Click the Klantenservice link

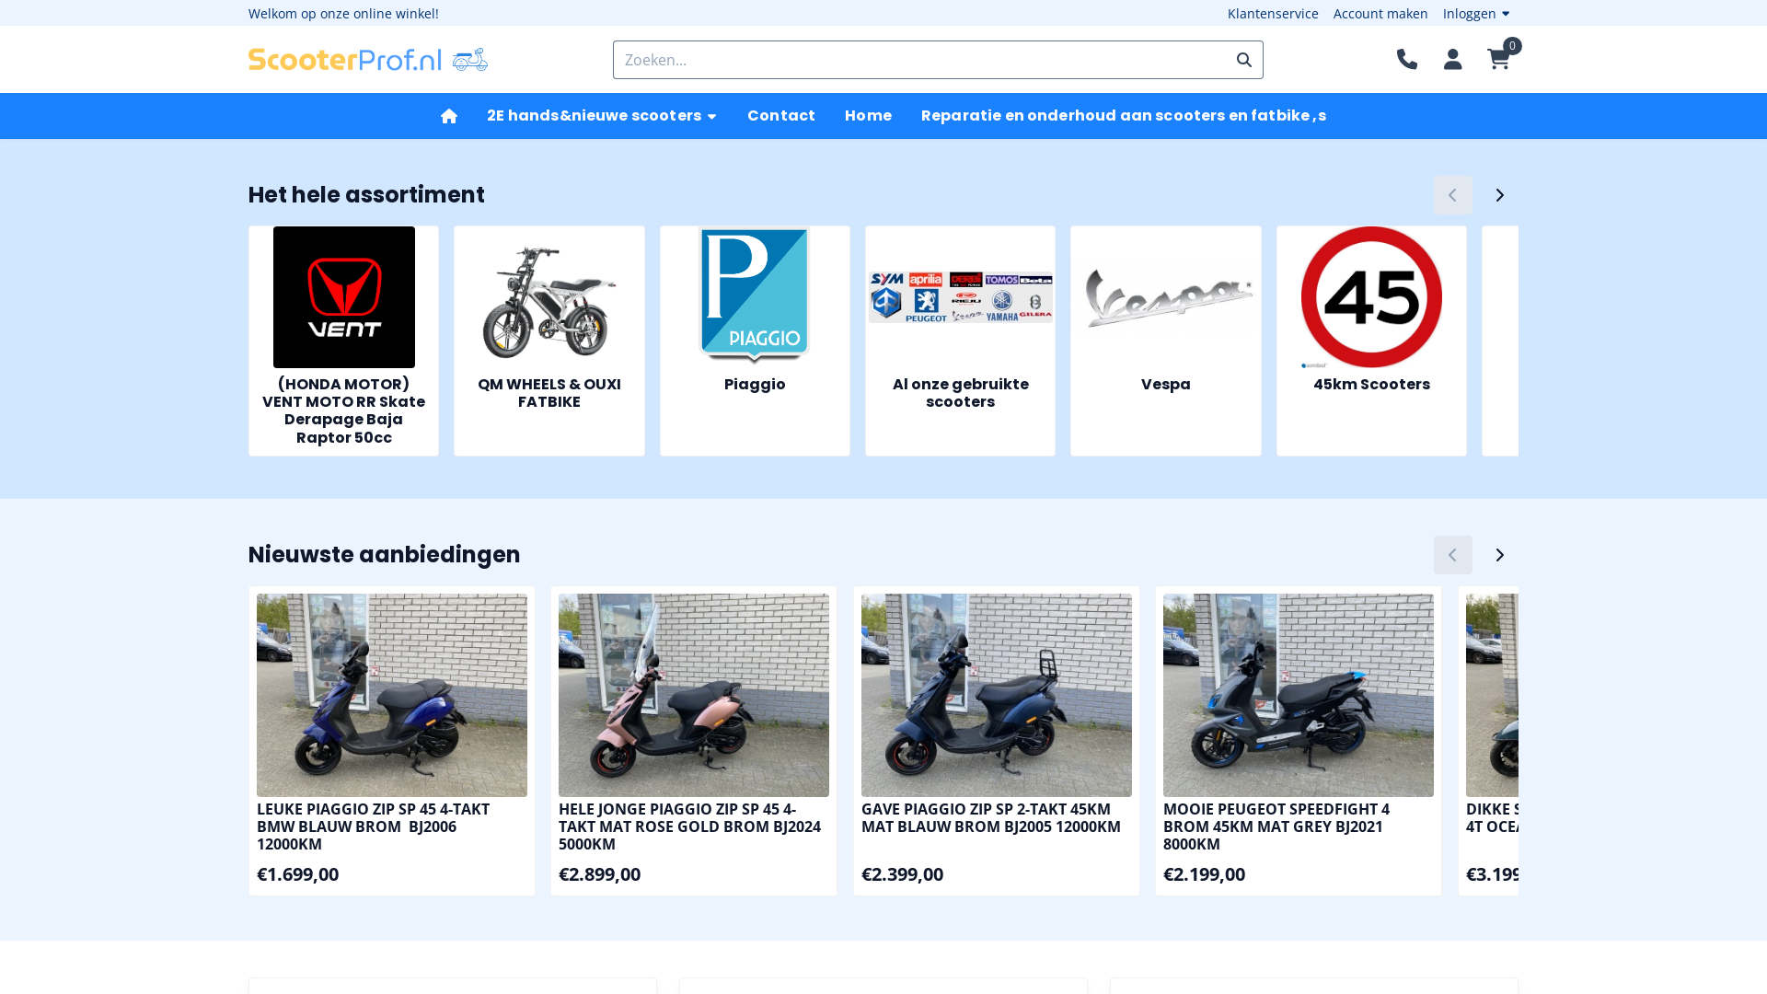pyautogui.click(x=1272, y=14)
